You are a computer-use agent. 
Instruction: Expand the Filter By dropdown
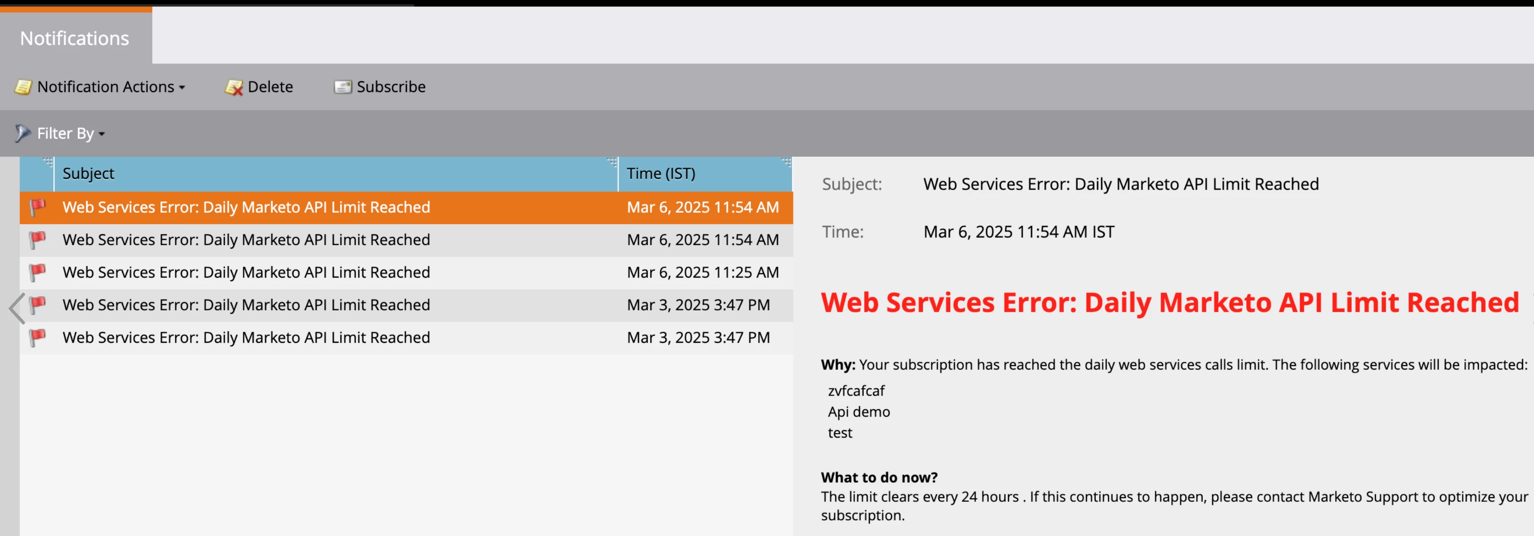(x=70, y=134)
